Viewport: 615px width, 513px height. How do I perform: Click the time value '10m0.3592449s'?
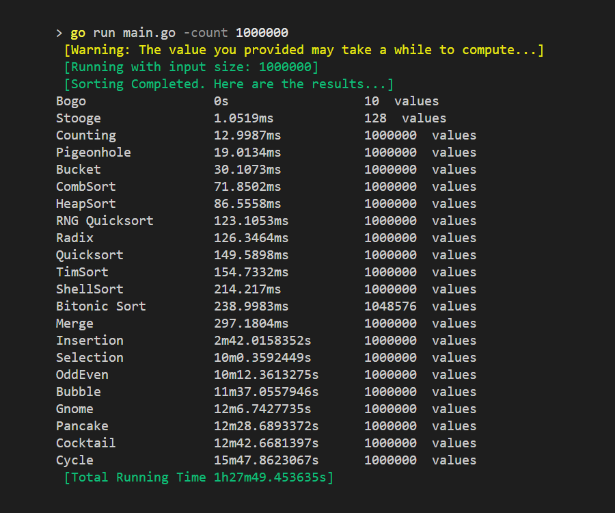tap(262, 358)
